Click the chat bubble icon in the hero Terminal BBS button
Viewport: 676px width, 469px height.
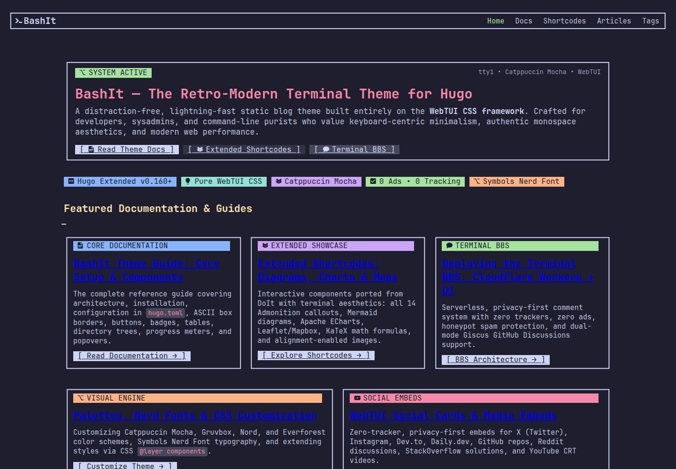pos(326,150)
